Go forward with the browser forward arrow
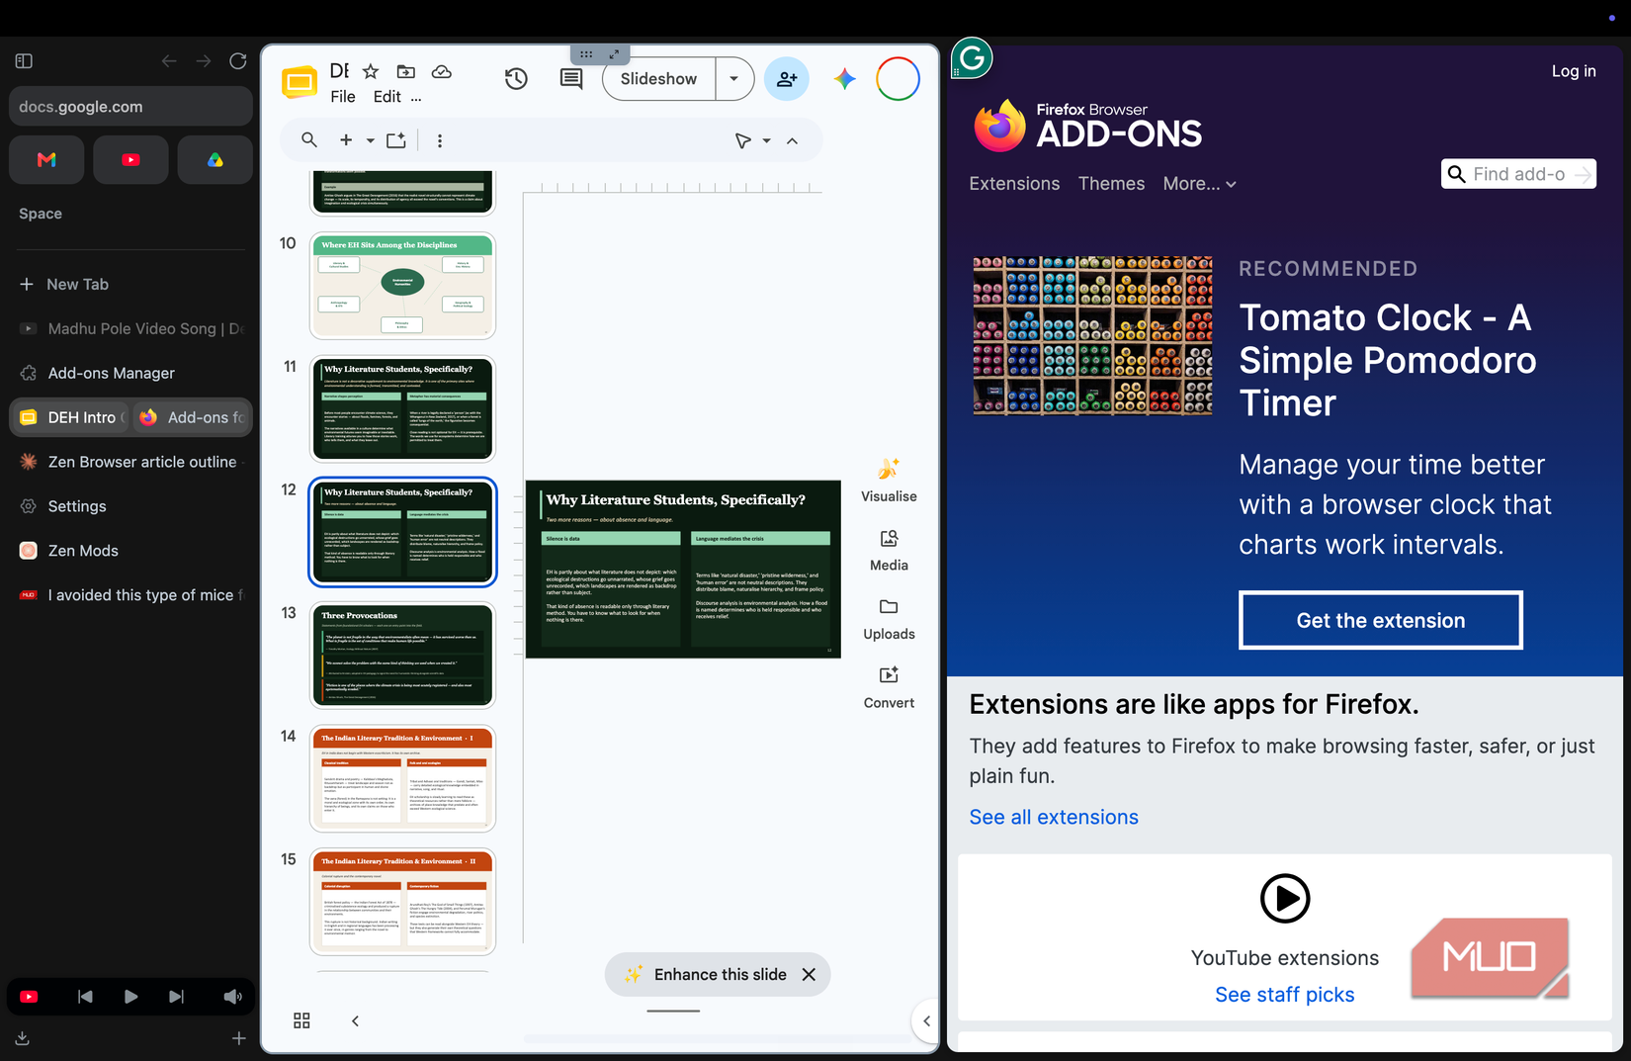Image resolution: width=1631 pixels, height=1061 pixels. pos(204,61)
